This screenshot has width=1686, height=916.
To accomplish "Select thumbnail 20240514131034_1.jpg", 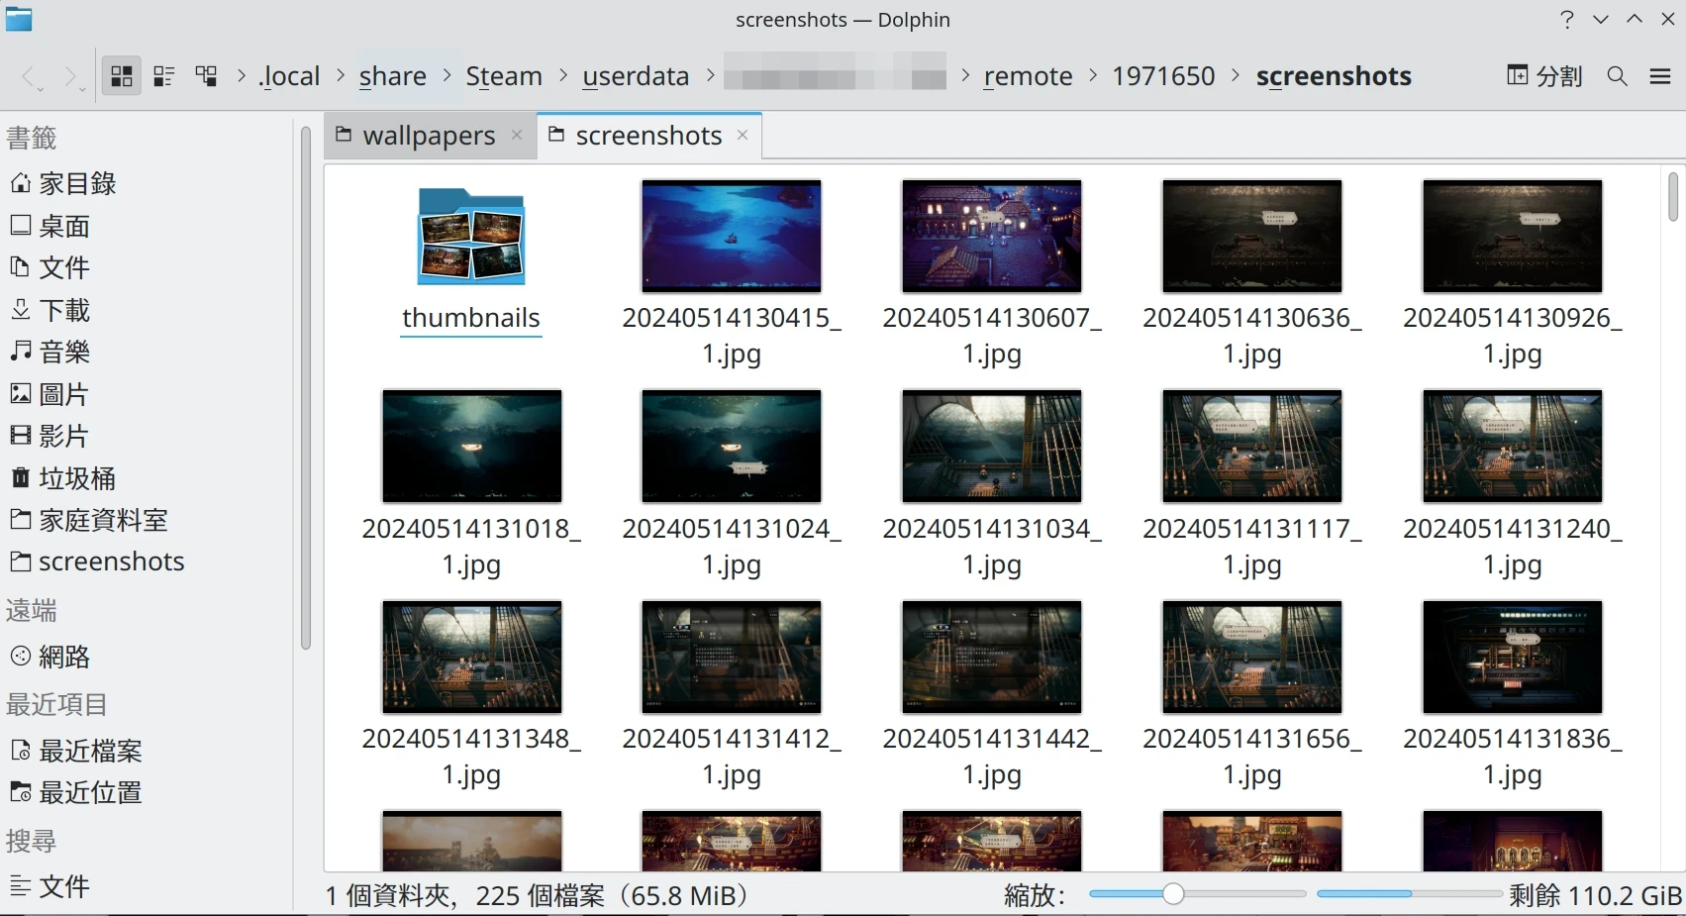I will point(992,447).
